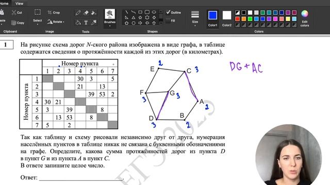This screenshot has height=185, width=330.
Task: Choose the pentagon shape
Action: click(x=126, y=23)
